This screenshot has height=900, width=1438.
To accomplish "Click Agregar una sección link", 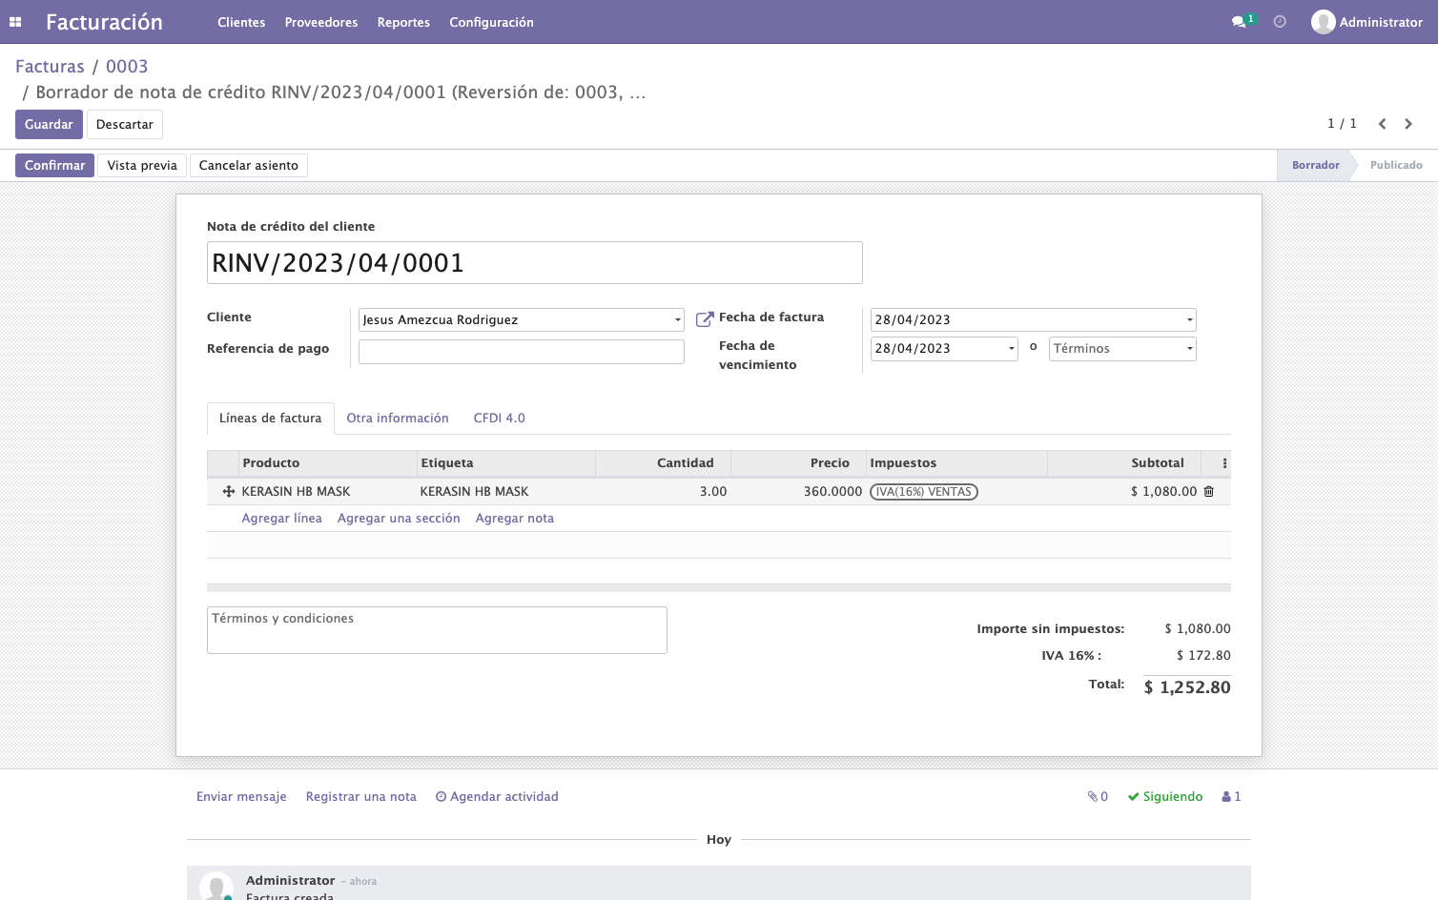I will tap(399, 519).
